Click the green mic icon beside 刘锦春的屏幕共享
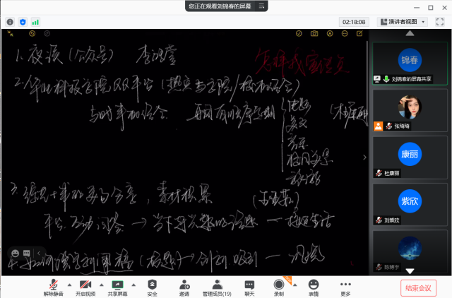The height and width of the screenshot is (298, 452). pyautogui.click(x=386, y=79)
